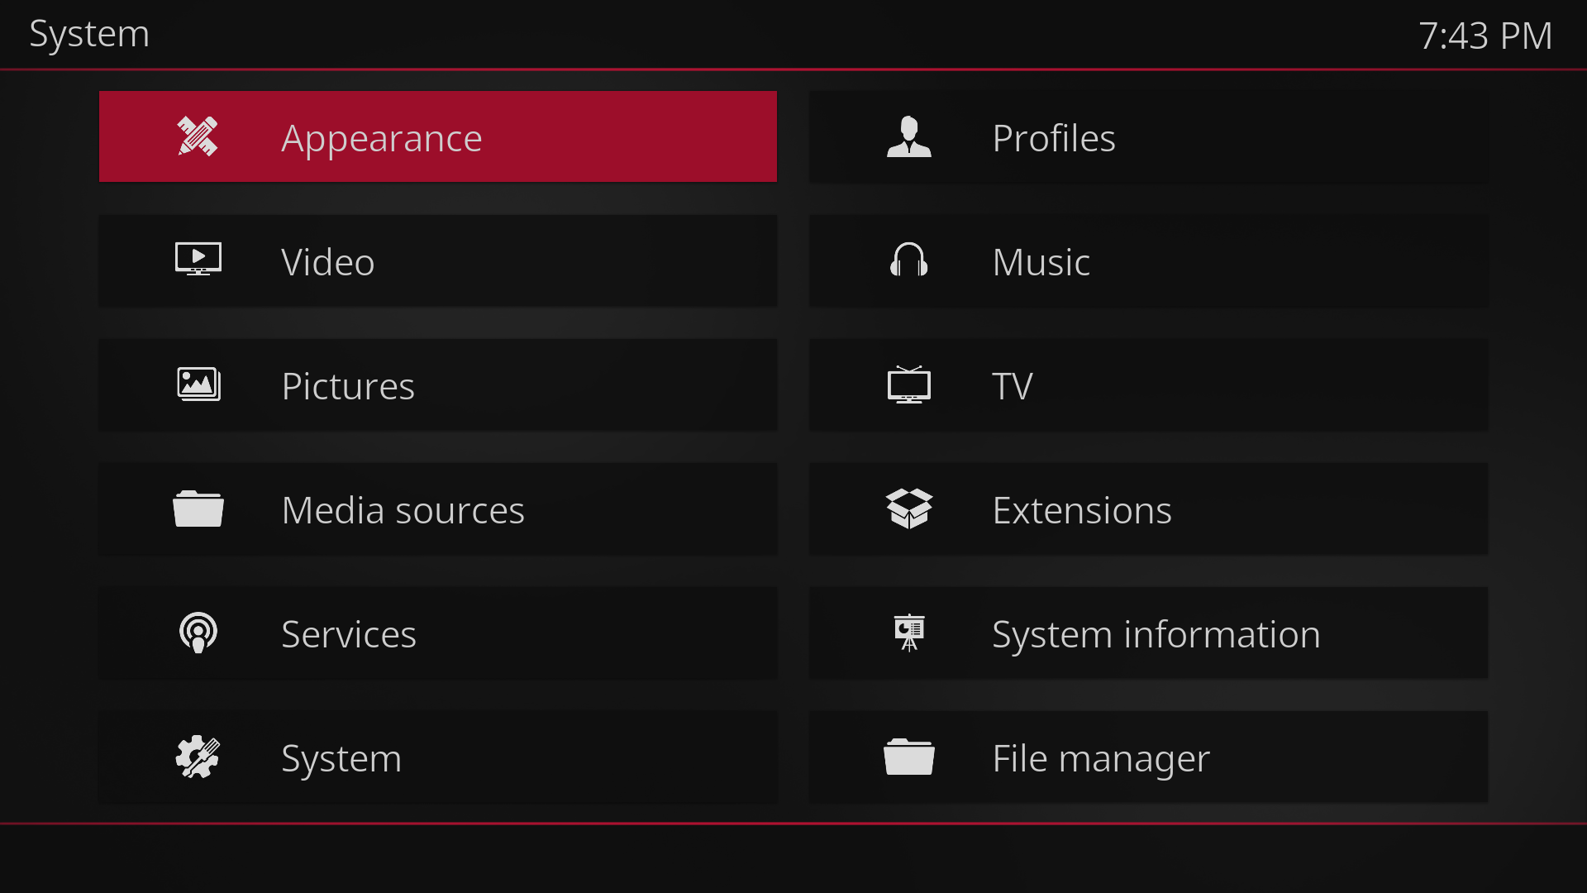
Task: Open File manager text entry
Action: click(1100, 758)
